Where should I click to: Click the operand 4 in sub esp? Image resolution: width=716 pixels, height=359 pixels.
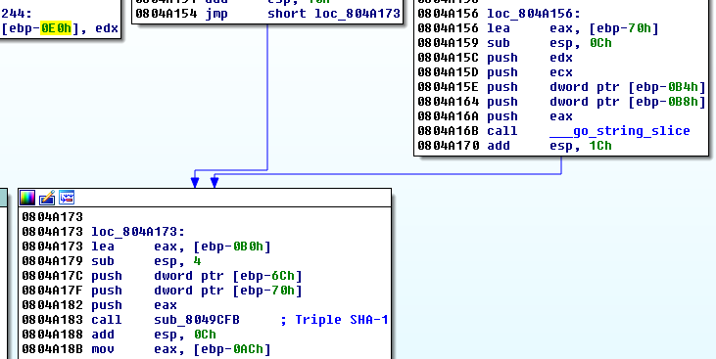click(198, 261)
